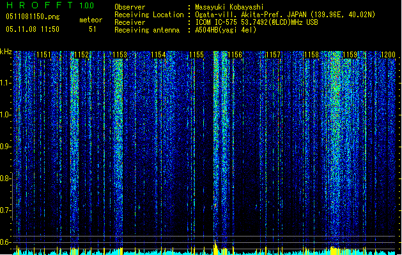
Task: Click time marker 1151 on spectrogram
Action: (x=44, y=55)
